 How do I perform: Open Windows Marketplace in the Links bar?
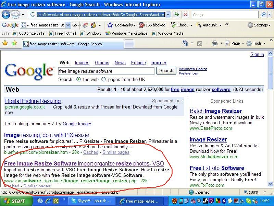click(126, 33)
